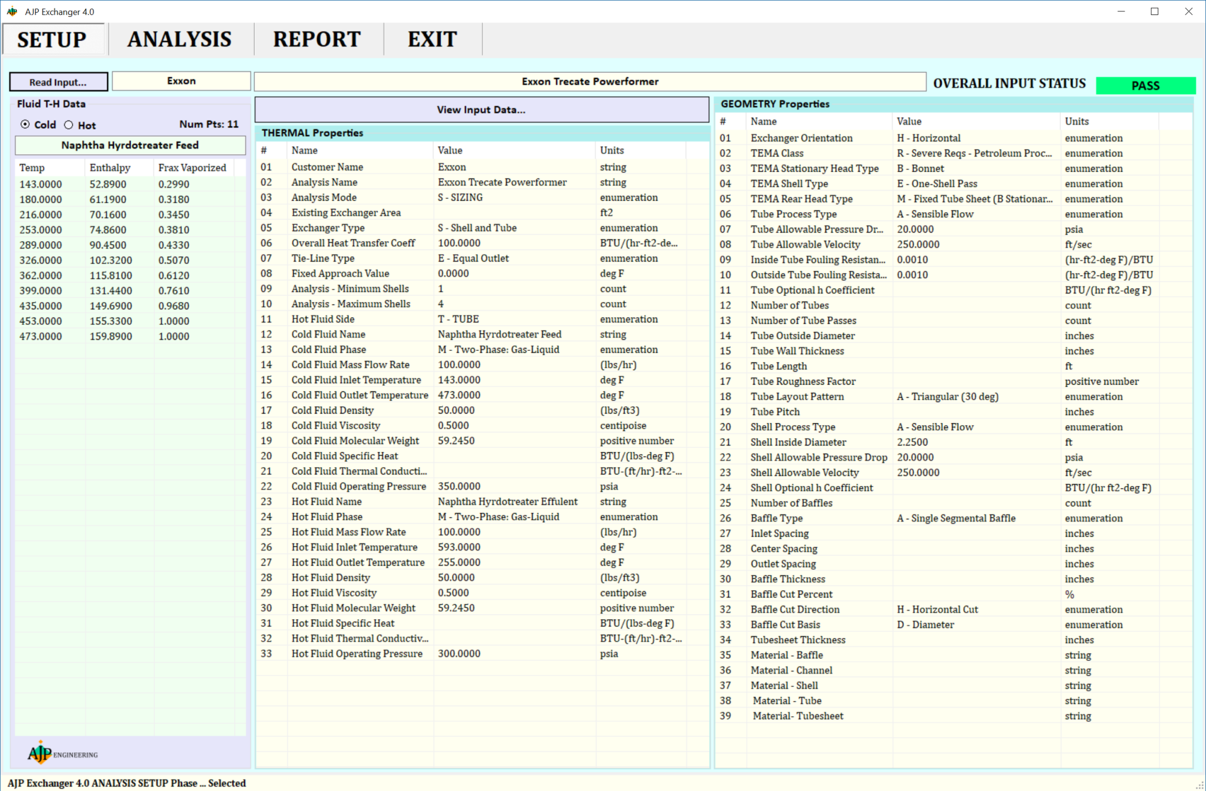Viewport: 1206px width, 791px height.
Task: Select the Shell Allowable Pressure Drop row
Action: click(954, 458)
